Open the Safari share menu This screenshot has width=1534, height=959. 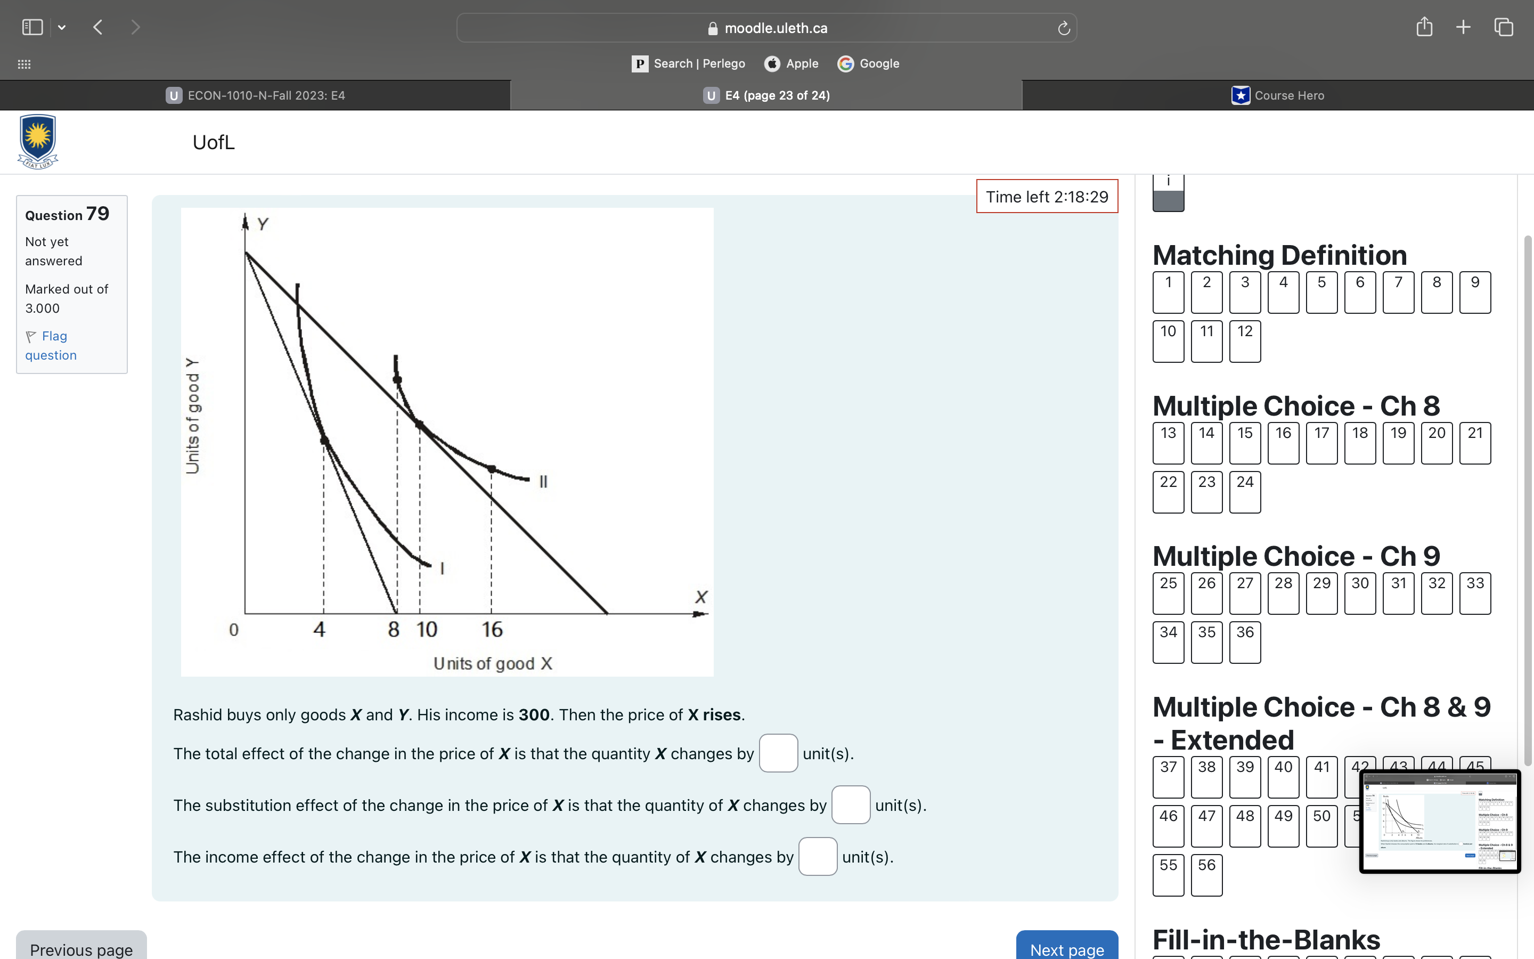(x=1424, y=27)
